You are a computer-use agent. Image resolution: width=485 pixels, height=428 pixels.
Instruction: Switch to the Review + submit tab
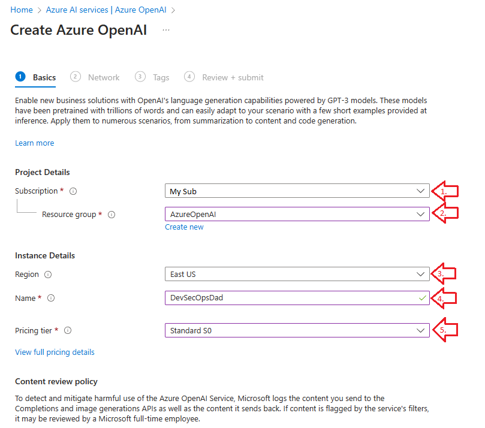click(x=233, y=77)
